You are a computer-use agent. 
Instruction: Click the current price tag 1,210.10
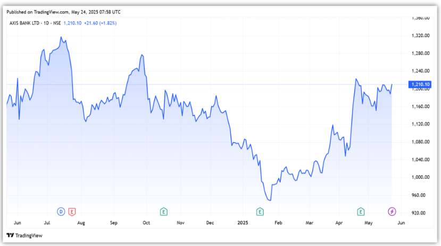point(420,84)
